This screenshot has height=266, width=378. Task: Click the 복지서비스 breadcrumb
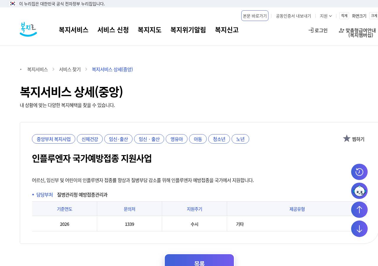pyautogui.click(x=38, y=69)
